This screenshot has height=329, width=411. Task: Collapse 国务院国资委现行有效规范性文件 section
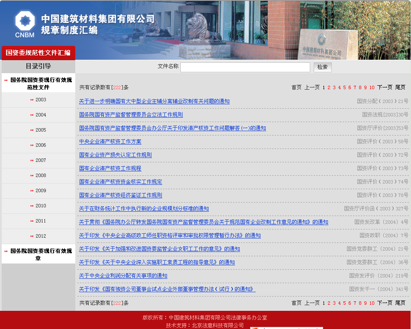(38, 84)
